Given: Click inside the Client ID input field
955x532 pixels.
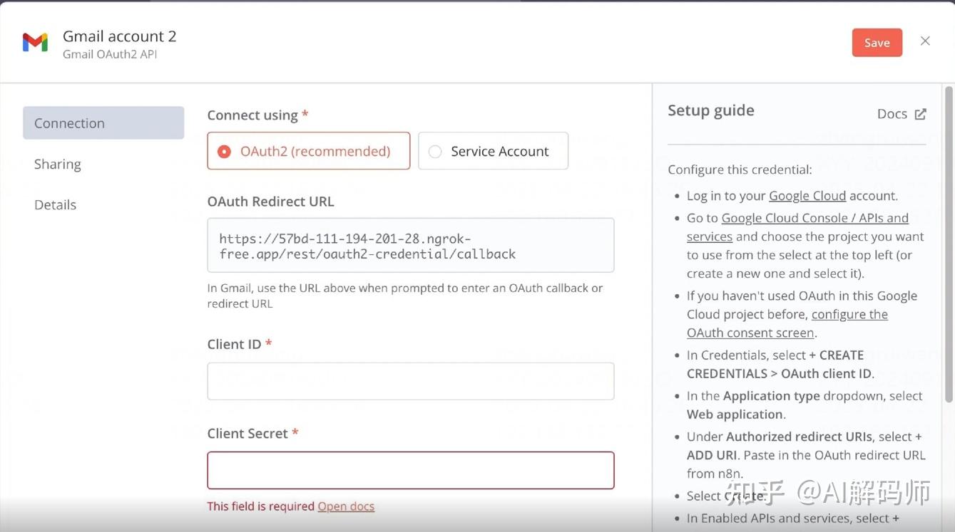Looking at the screenshot, I should click(411, 380).
